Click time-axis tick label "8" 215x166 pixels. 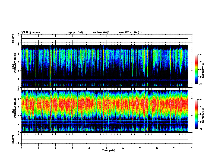(x=157, y=148)
